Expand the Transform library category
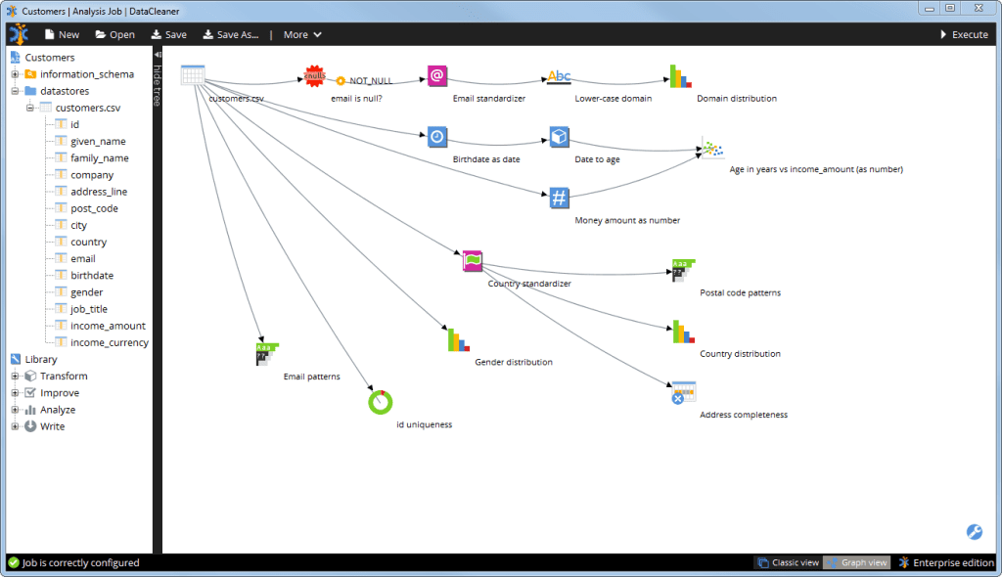1002x577 pixels. pos(16,377)
